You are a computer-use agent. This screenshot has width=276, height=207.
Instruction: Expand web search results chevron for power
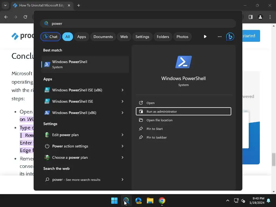tap(123, 180)
